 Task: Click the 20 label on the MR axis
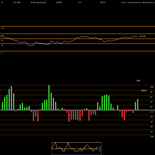click(x=151, y=107)
